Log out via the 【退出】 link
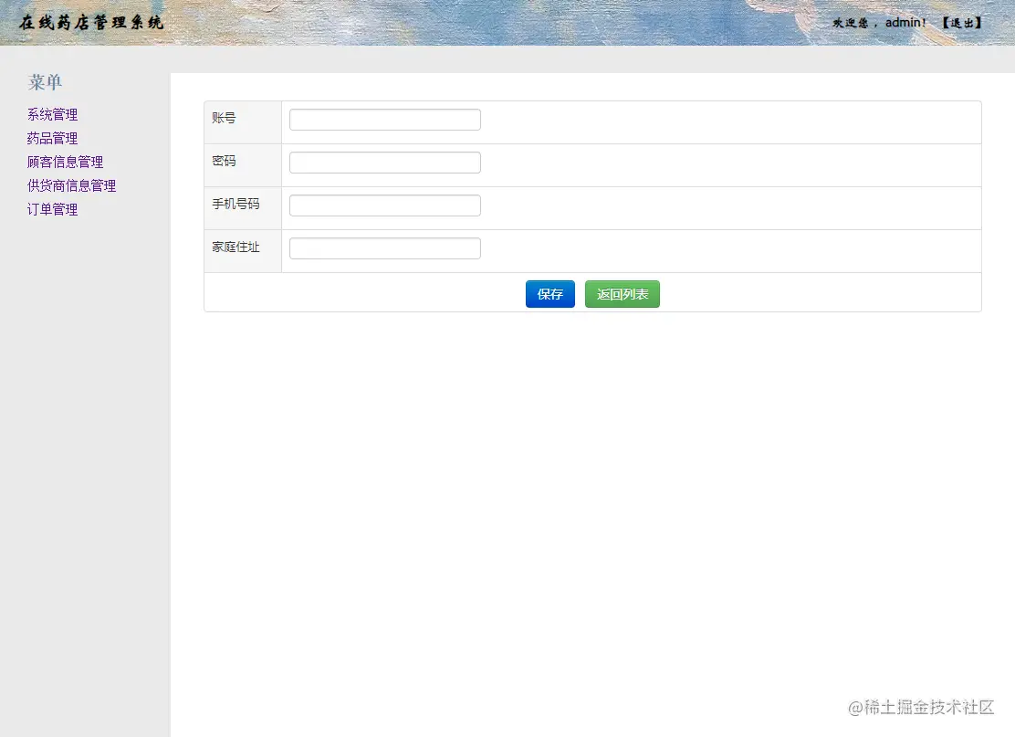The image size is (1015, 737). tap(962, 22)
